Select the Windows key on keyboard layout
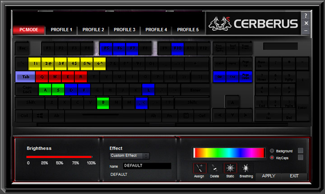The width and height of the screenshot is (325, 194). 40,116
